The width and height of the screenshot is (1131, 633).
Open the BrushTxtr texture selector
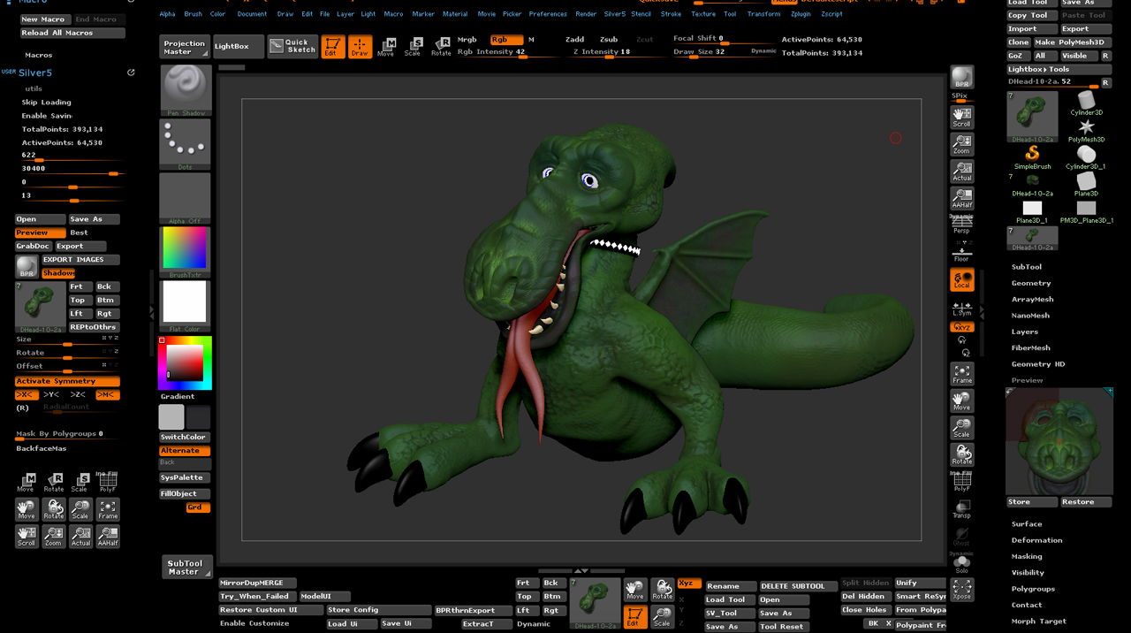185,252
